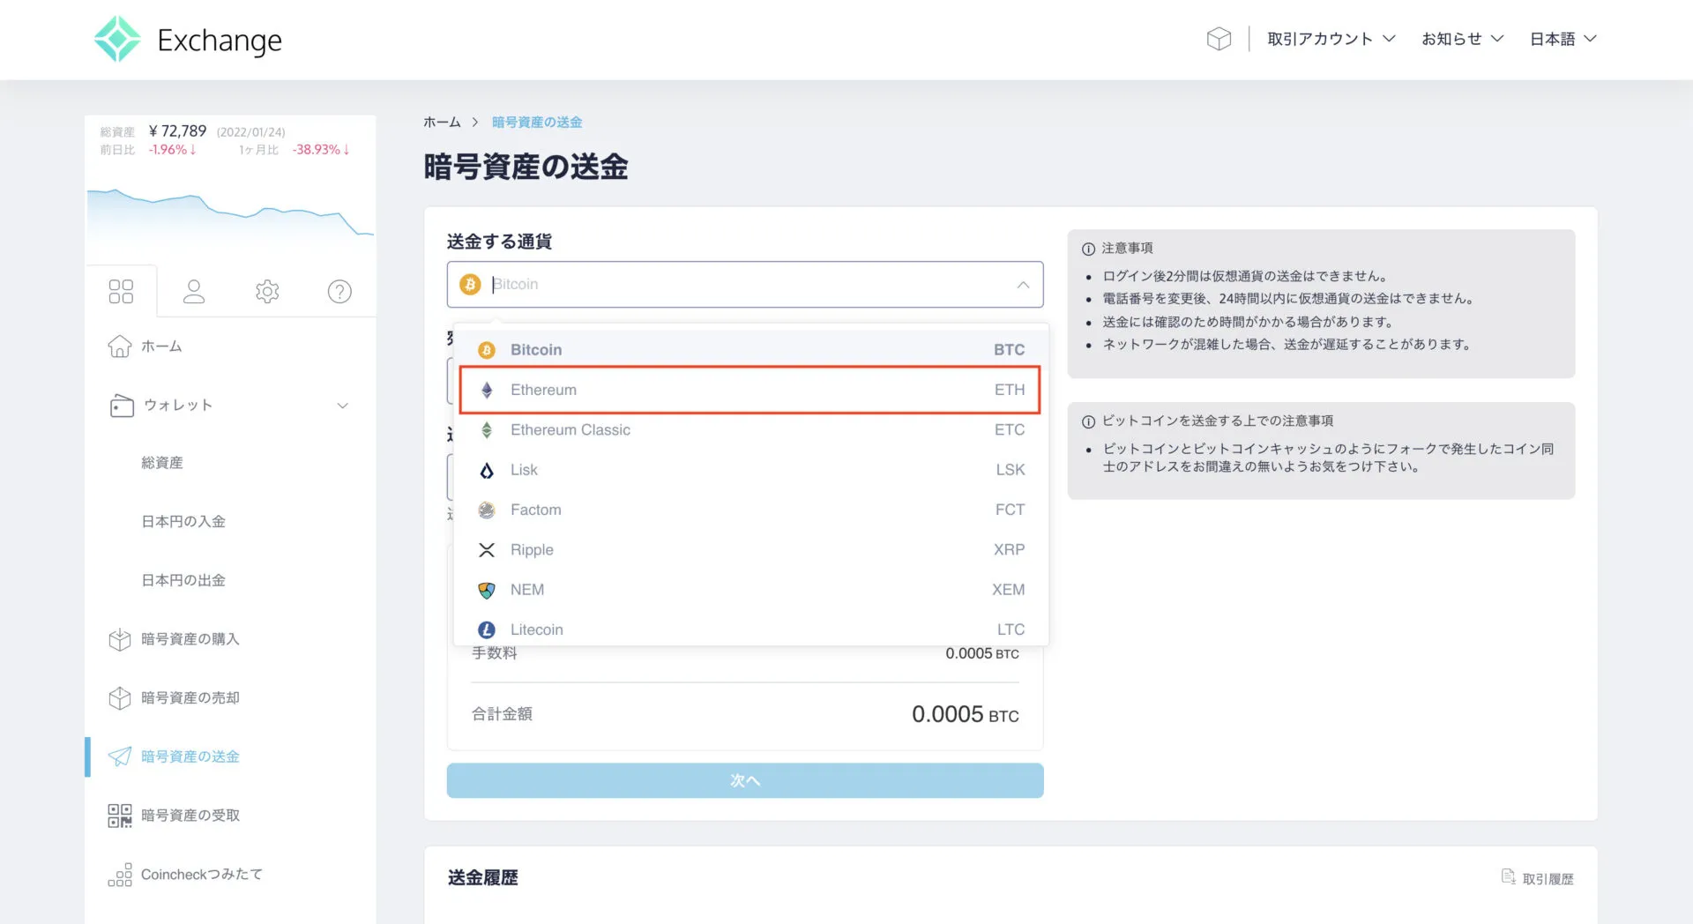Click the Coincheckつみたて icon

[119, 874]
